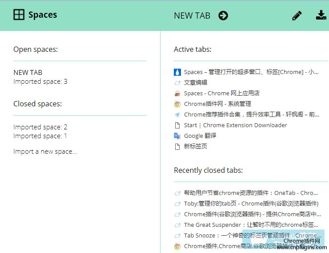The image size is (329, 253).
Task: Select the NEW TAB open space
Action: (x=28, y=72)
